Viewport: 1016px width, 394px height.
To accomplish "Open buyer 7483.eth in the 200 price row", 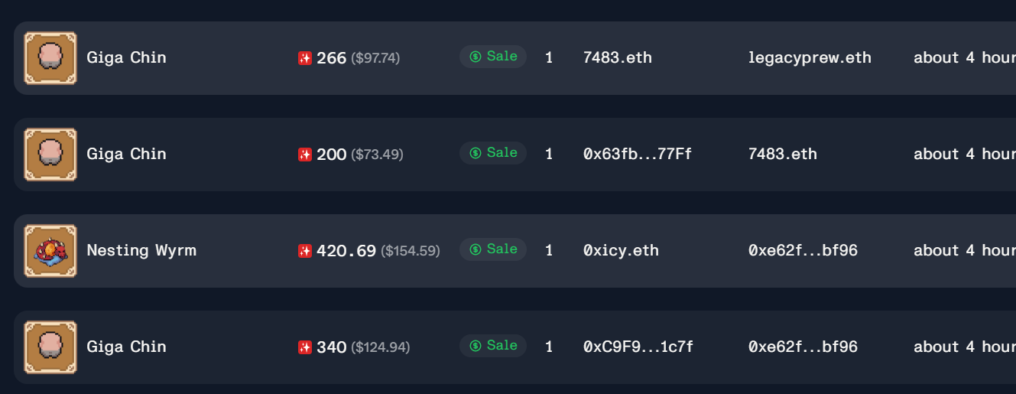I will [783, 155].
